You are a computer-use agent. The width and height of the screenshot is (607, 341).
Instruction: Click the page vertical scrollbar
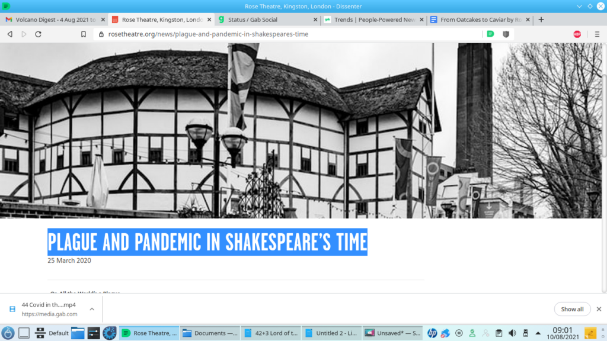click(604, 116)
